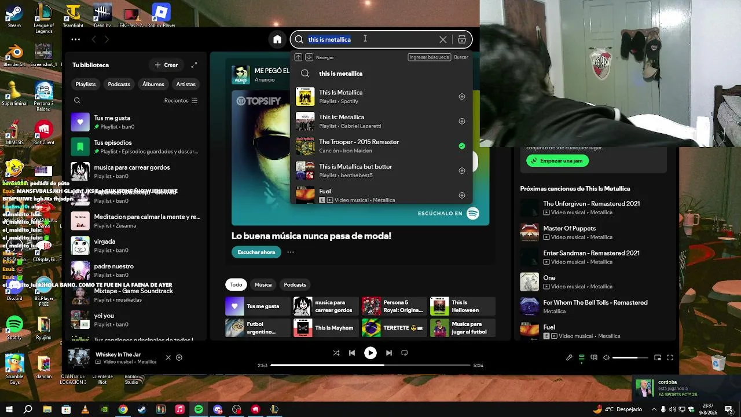Image resolution: width=741 pixels, height=417 pixels.
Task: Open the virgada playlist in the library
Action: click(136, 246)
